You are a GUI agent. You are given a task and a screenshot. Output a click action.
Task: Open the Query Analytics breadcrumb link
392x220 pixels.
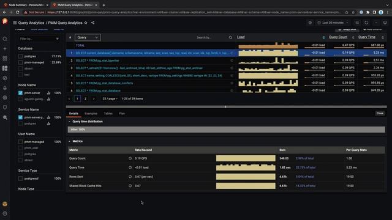tap(31, 23)
